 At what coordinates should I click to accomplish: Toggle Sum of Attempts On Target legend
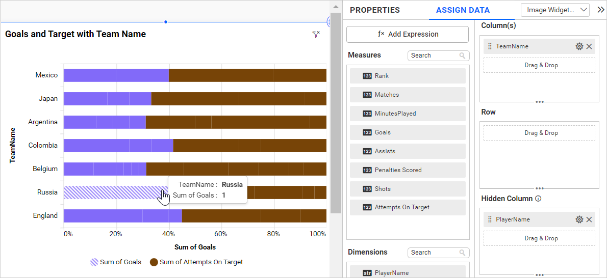click(196, 262)
